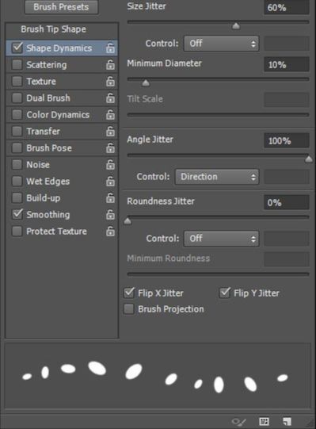Toggle the lock icon next to Scattering
This screenshot has width=316, height=429.
pyautogui.click(x=110, y=64)
